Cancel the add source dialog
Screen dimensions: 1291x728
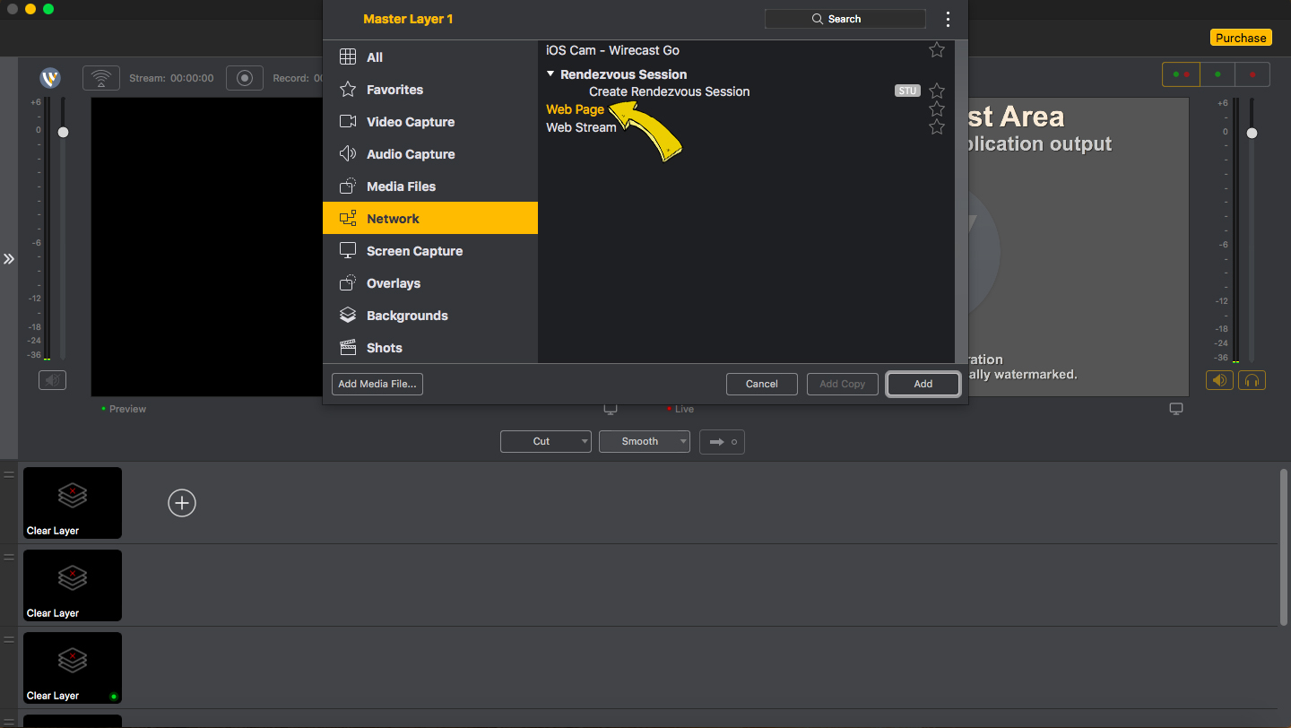tap(761, 384)
